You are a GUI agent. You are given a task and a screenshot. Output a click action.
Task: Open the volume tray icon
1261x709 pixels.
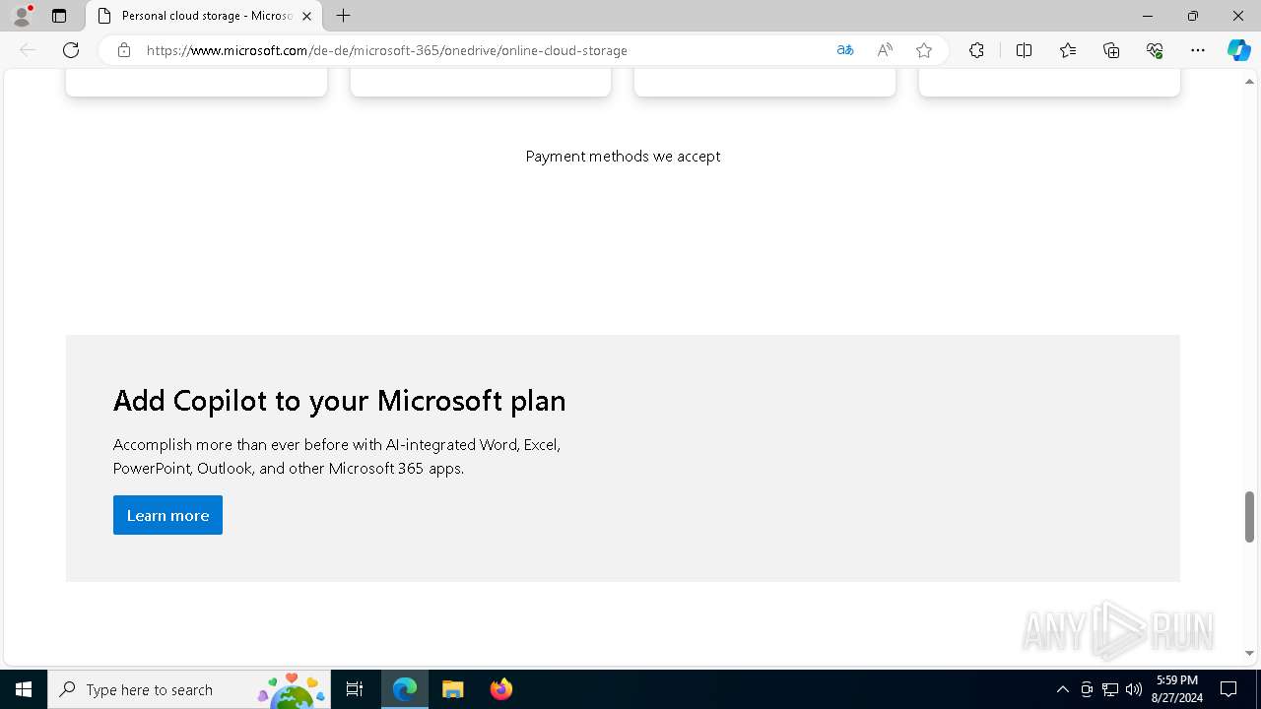point(1134,689)
